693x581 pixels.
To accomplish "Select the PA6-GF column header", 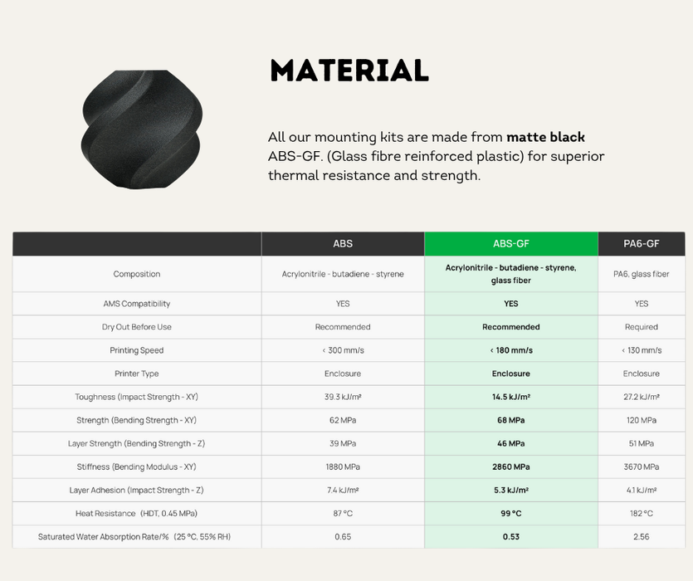I will (642, 244).
